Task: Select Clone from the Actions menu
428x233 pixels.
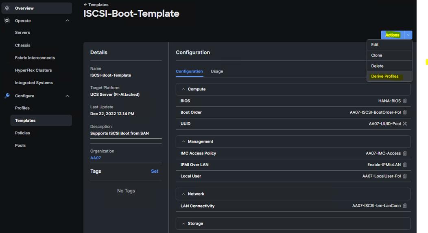Action: pos(389,55)
